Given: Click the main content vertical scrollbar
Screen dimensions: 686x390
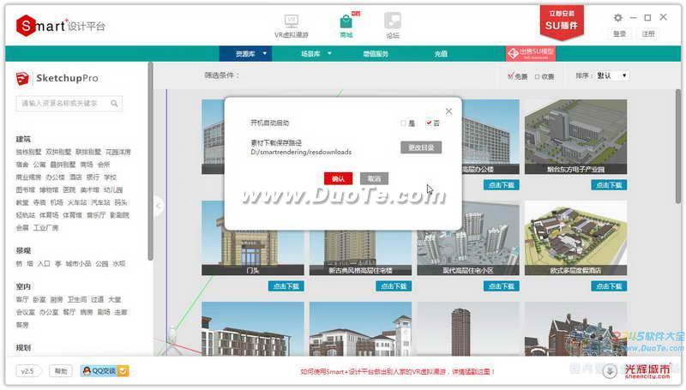Looking at the screenshot, I should [x=677, y=146].
